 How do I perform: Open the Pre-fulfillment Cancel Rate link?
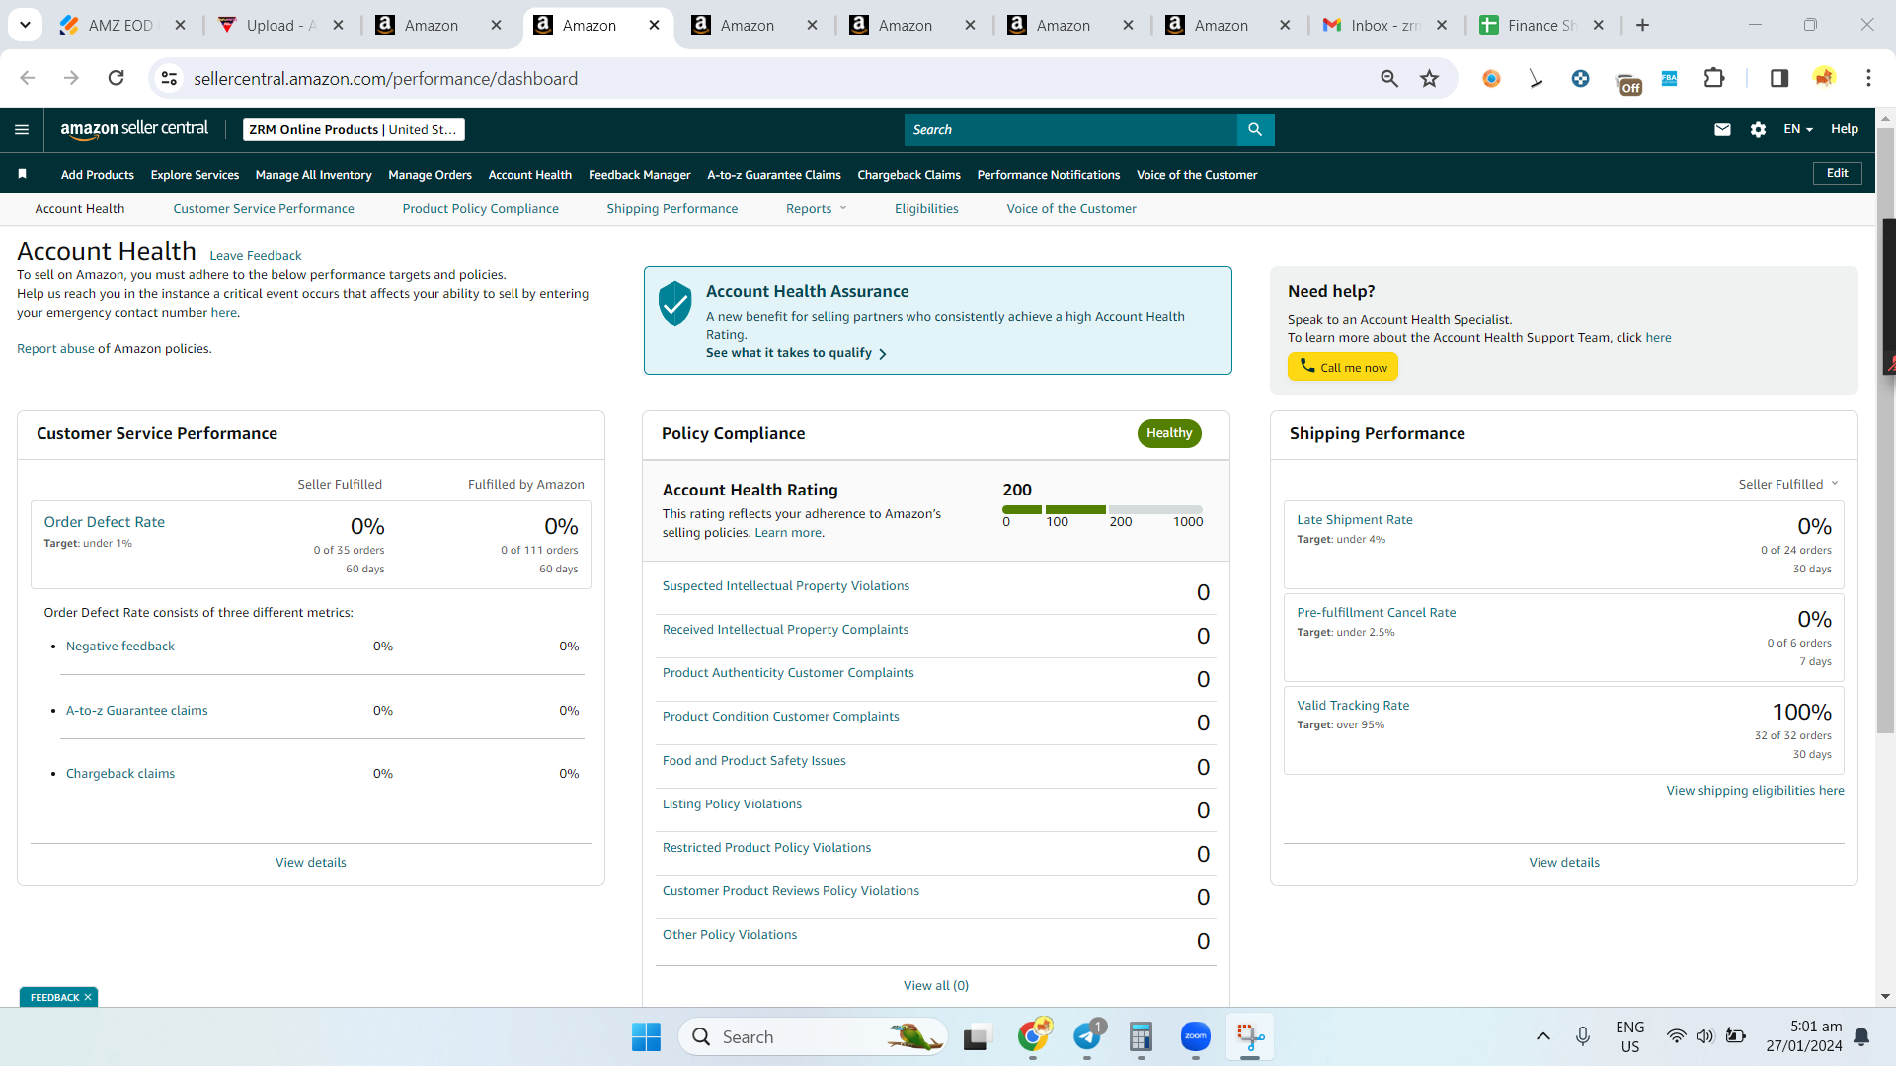click(x=1376, y=612)
